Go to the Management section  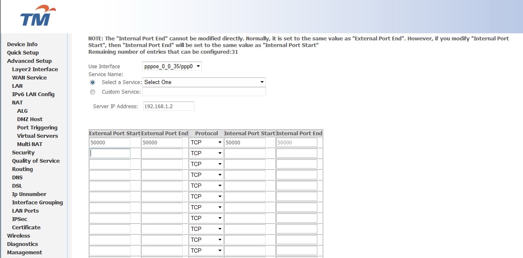(25, 252)
